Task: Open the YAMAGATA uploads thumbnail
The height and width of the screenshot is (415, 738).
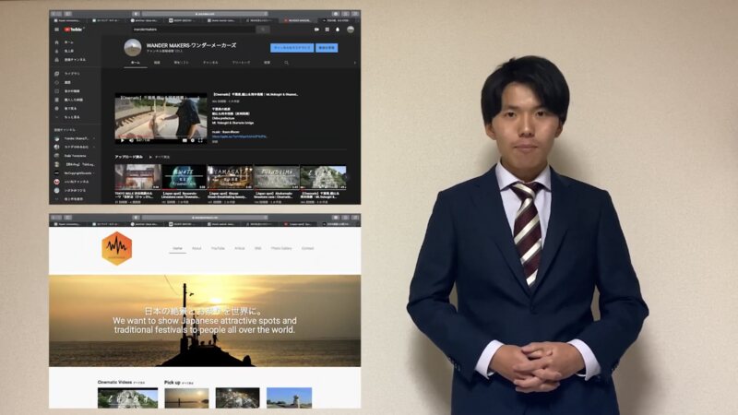Action: pos(230,177)
